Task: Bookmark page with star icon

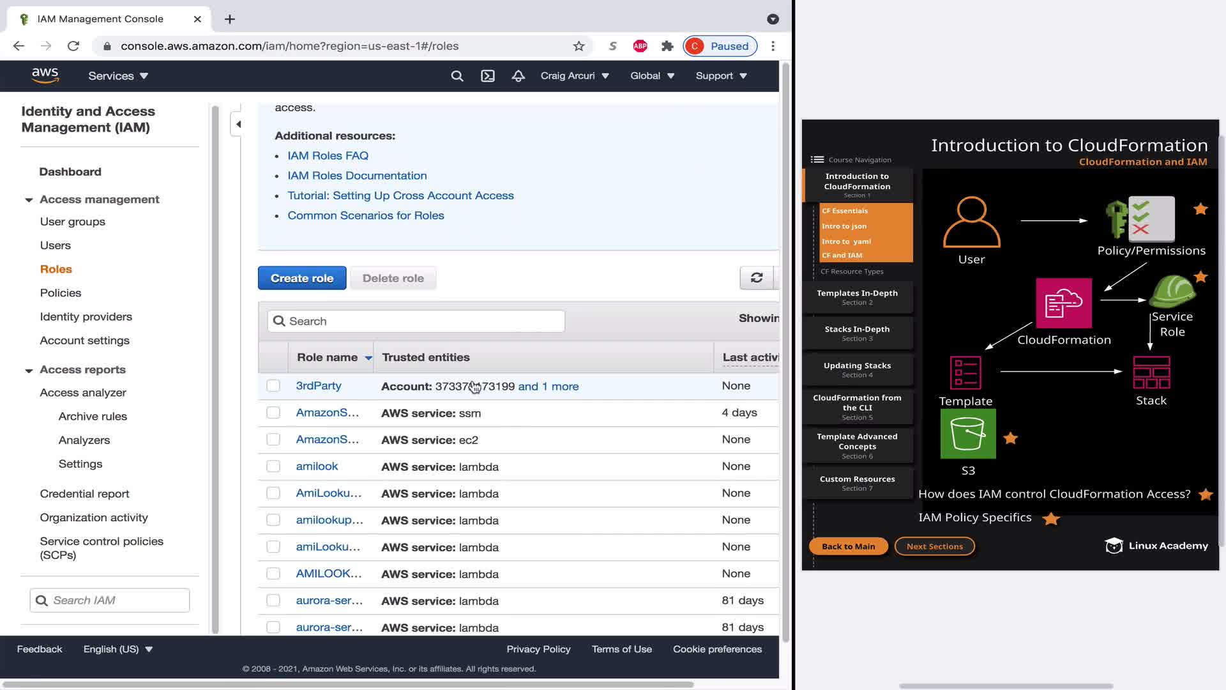Action: pyautogui.click(x=579, y=46)
